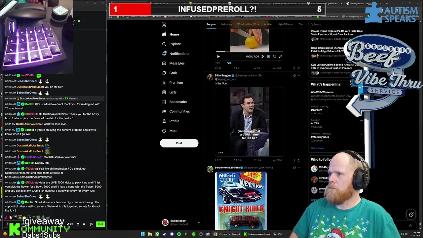This screenshot has height=238, width=423.
Task: Open Serpentor's Lair Fans profile avatar
Action: 210,169
